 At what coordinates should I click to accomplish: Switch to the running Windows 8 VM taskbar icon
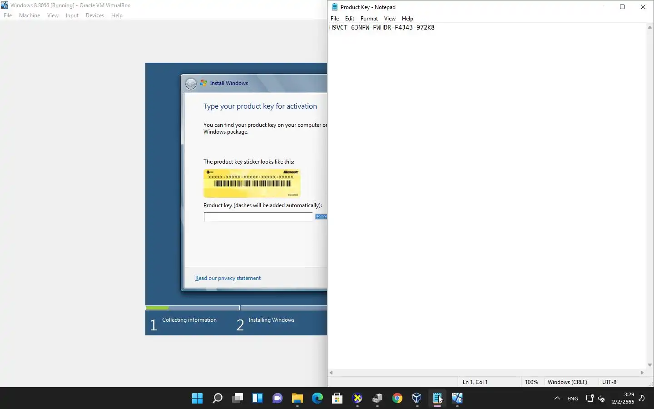pyautogui.click(x=457, y=399)
